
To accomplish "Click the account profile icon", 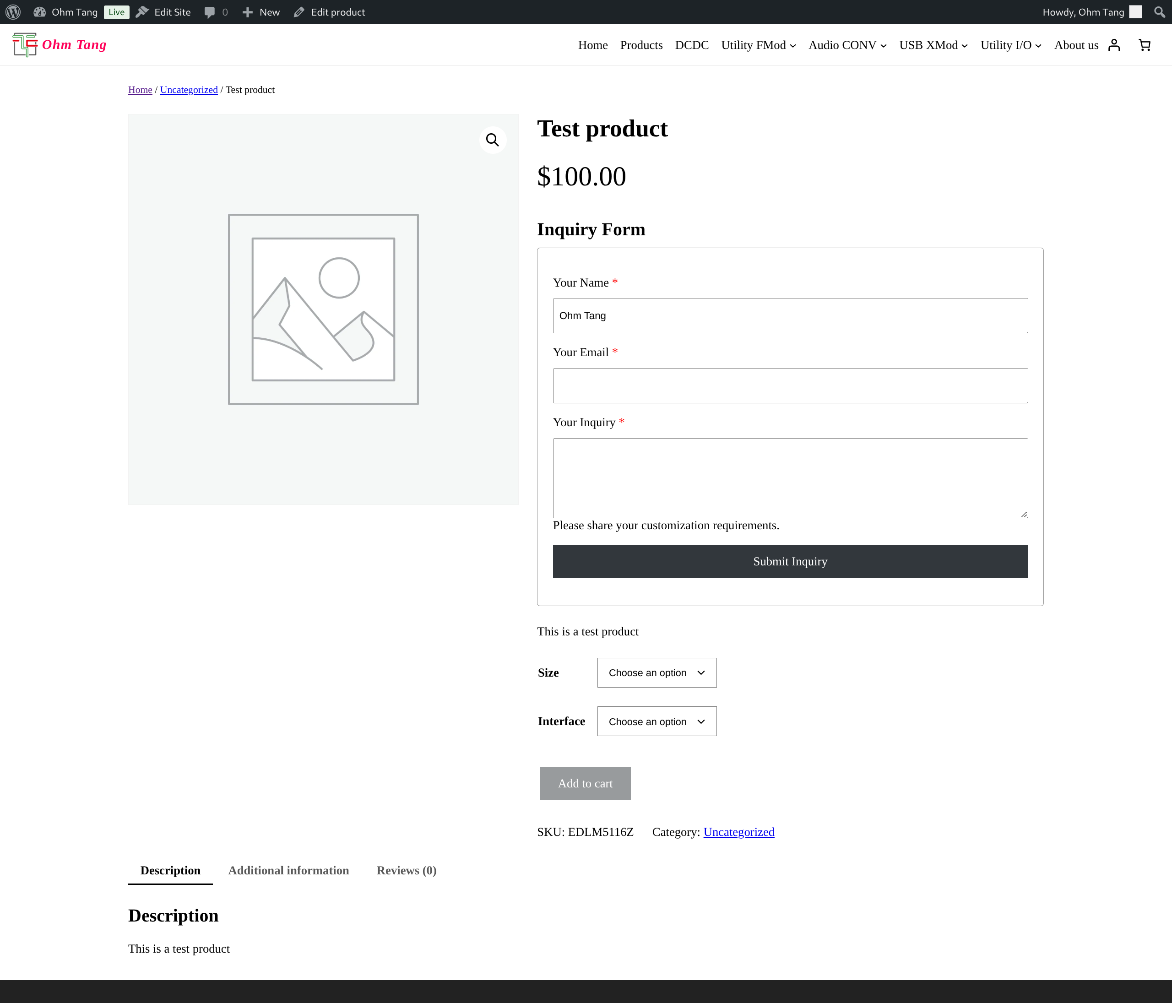I will [1114, 45].
